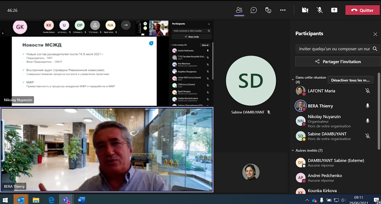Click the invite someone input field
This screenshot has height=204, width=381.
click(x=333, y=48)
